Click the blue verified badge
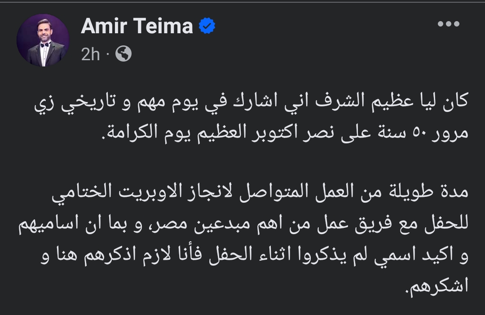 click(x=207, y=27)
